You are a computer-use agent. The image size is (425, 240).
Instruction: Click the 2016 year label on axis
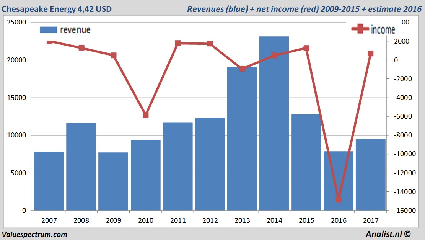tap(339, 220)
